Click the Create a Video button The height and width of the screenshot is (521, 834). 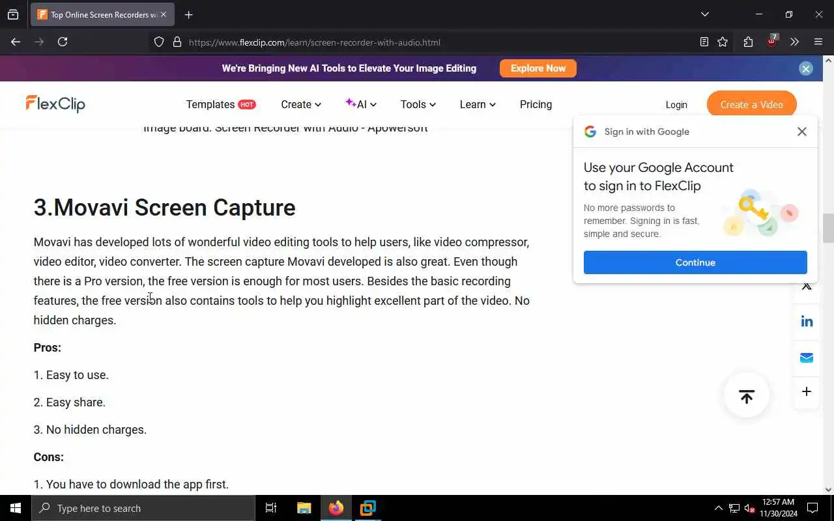click(752, 104)
